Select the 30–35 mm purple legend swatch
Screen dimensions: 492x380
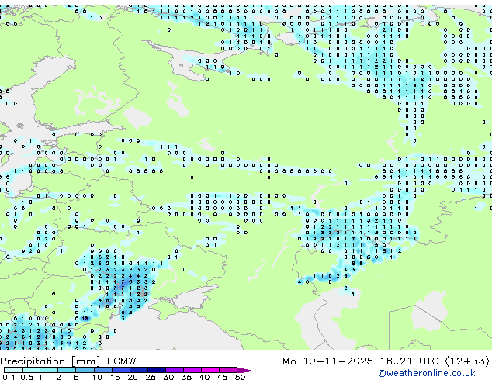175,370
